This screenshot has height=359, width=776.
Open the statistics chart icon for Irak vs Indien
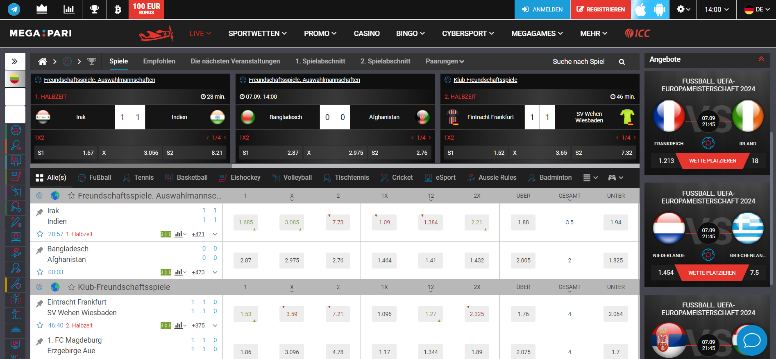(179, 234)
